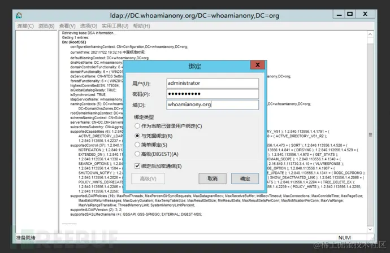Open the 查看(V) menu
This screenshot has width=390, height=253.
click(67, 26)
